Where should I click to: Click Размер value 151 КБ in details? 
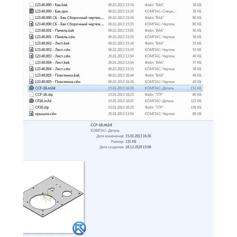131,141
